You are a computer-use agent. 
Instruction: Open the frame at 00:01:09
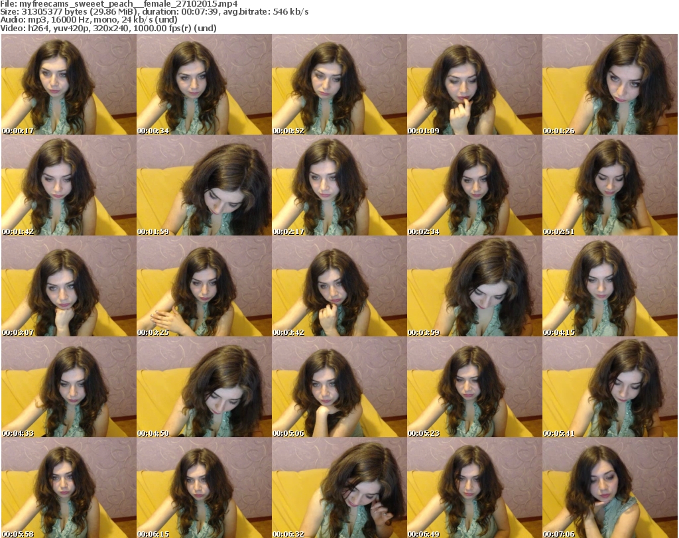tap(475, 84)
